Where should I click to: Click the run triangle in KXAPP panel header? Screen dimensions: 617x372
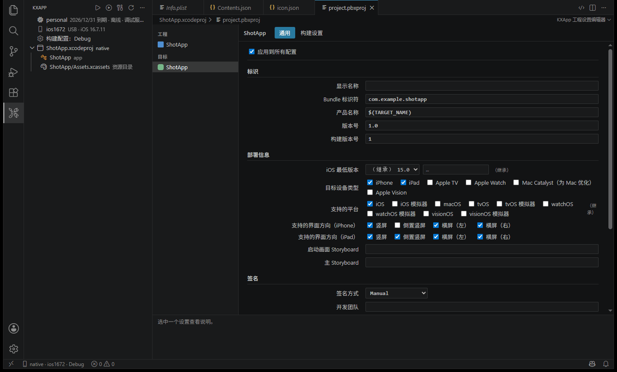(98, 8)
